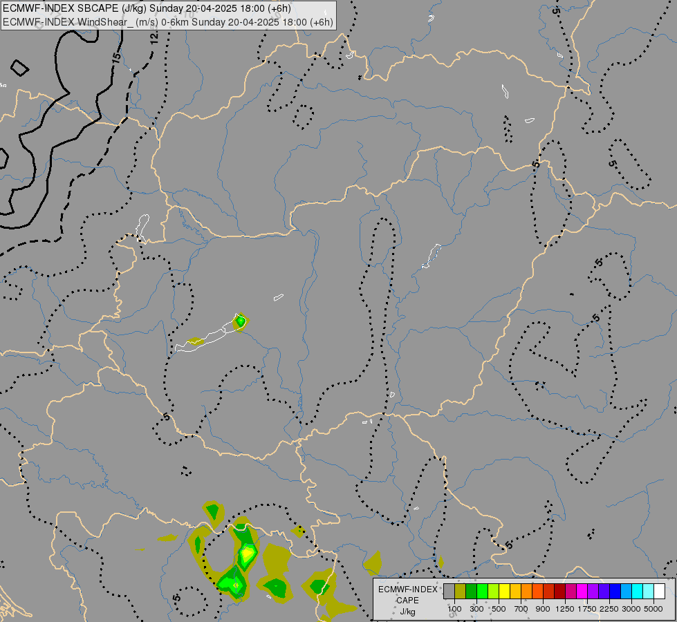
Task: Click the cyan legend swatch
Action: (638, 591)
